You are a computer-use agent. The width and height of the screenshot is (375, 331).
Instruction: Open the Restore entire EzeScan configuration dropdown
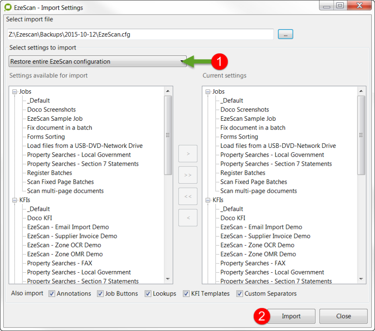(x=97, y=62)
